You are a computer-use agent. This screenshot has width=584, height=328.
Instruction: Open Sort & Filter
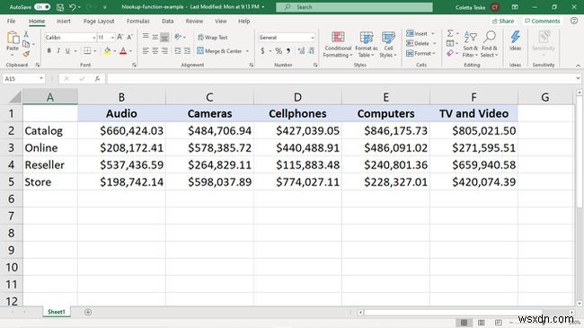(471, 44)
